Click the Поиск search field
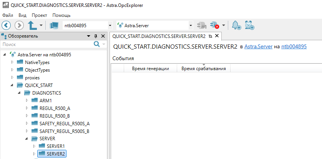Screen dimensions: 322x159 tap(46, 44)
